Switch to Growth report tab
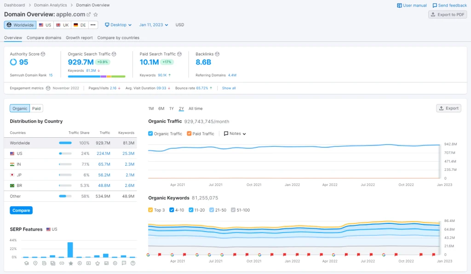 point(79,38)
